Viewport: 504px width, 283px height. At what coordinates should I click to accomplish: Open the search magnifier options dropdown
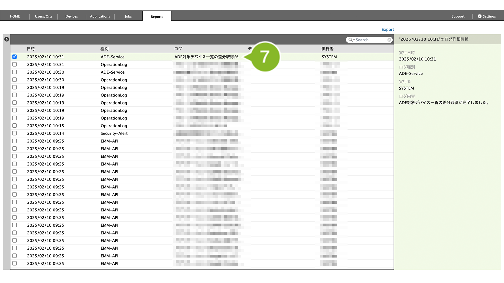point(351,40)
